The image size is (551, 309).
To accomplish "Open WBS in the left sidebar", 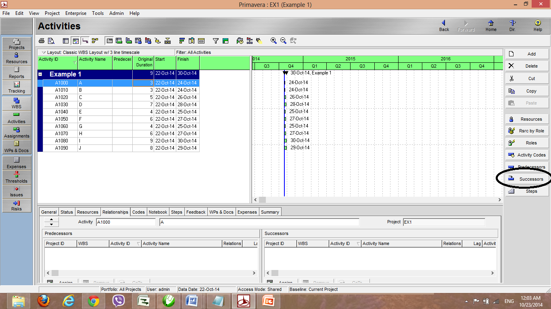I will coord(17,103).
